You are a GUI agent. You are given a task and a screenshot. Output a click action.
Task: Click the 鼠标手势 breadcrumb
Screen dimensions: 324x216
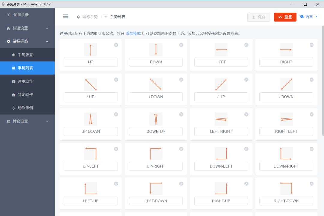coord(87,17)
